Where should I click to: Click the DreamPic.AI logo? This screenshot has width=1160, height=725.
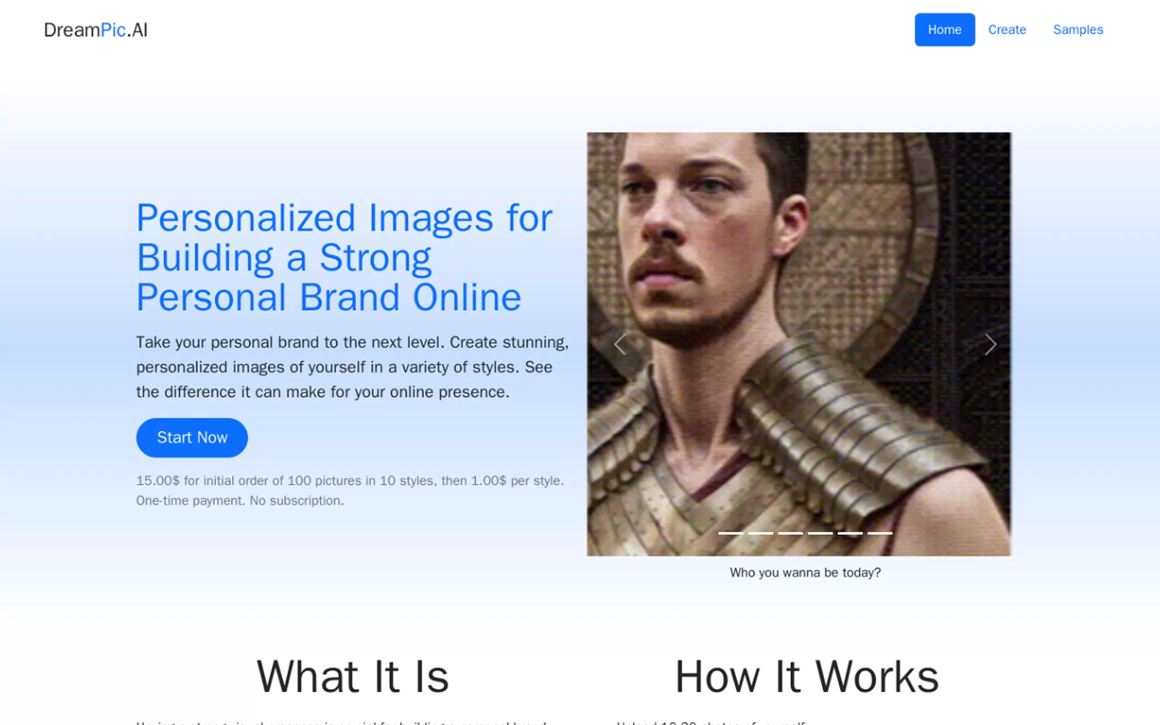96,30
